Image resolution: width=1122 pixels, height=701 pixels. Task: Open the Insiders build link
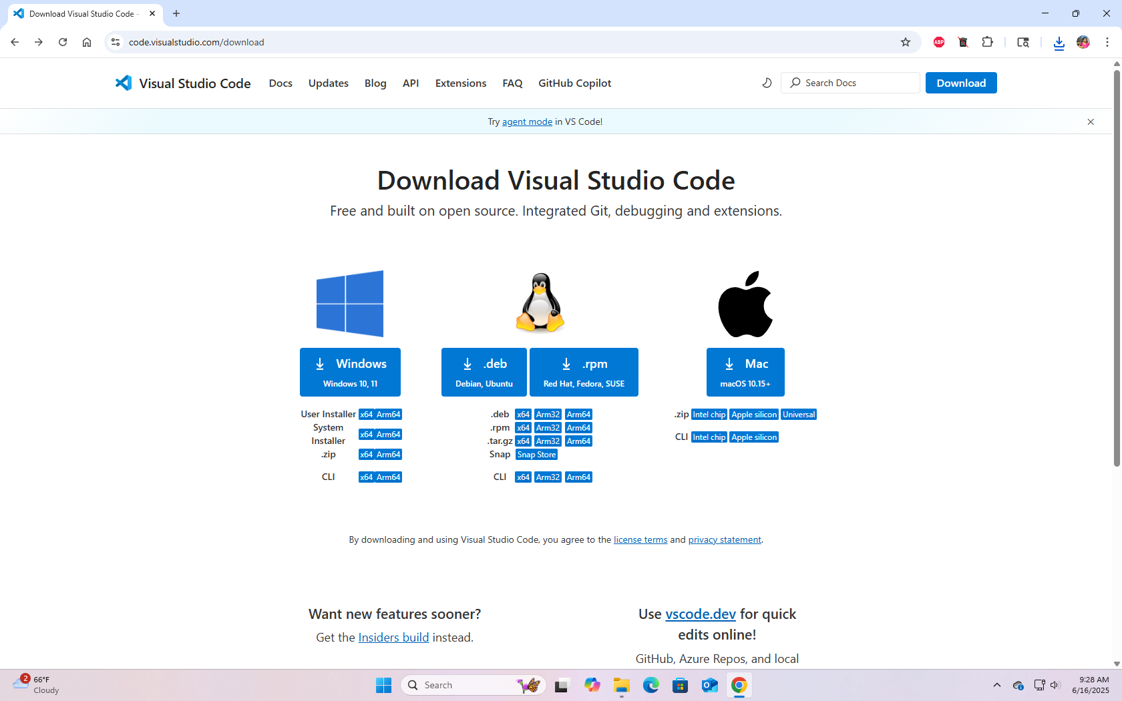[393, 637]
